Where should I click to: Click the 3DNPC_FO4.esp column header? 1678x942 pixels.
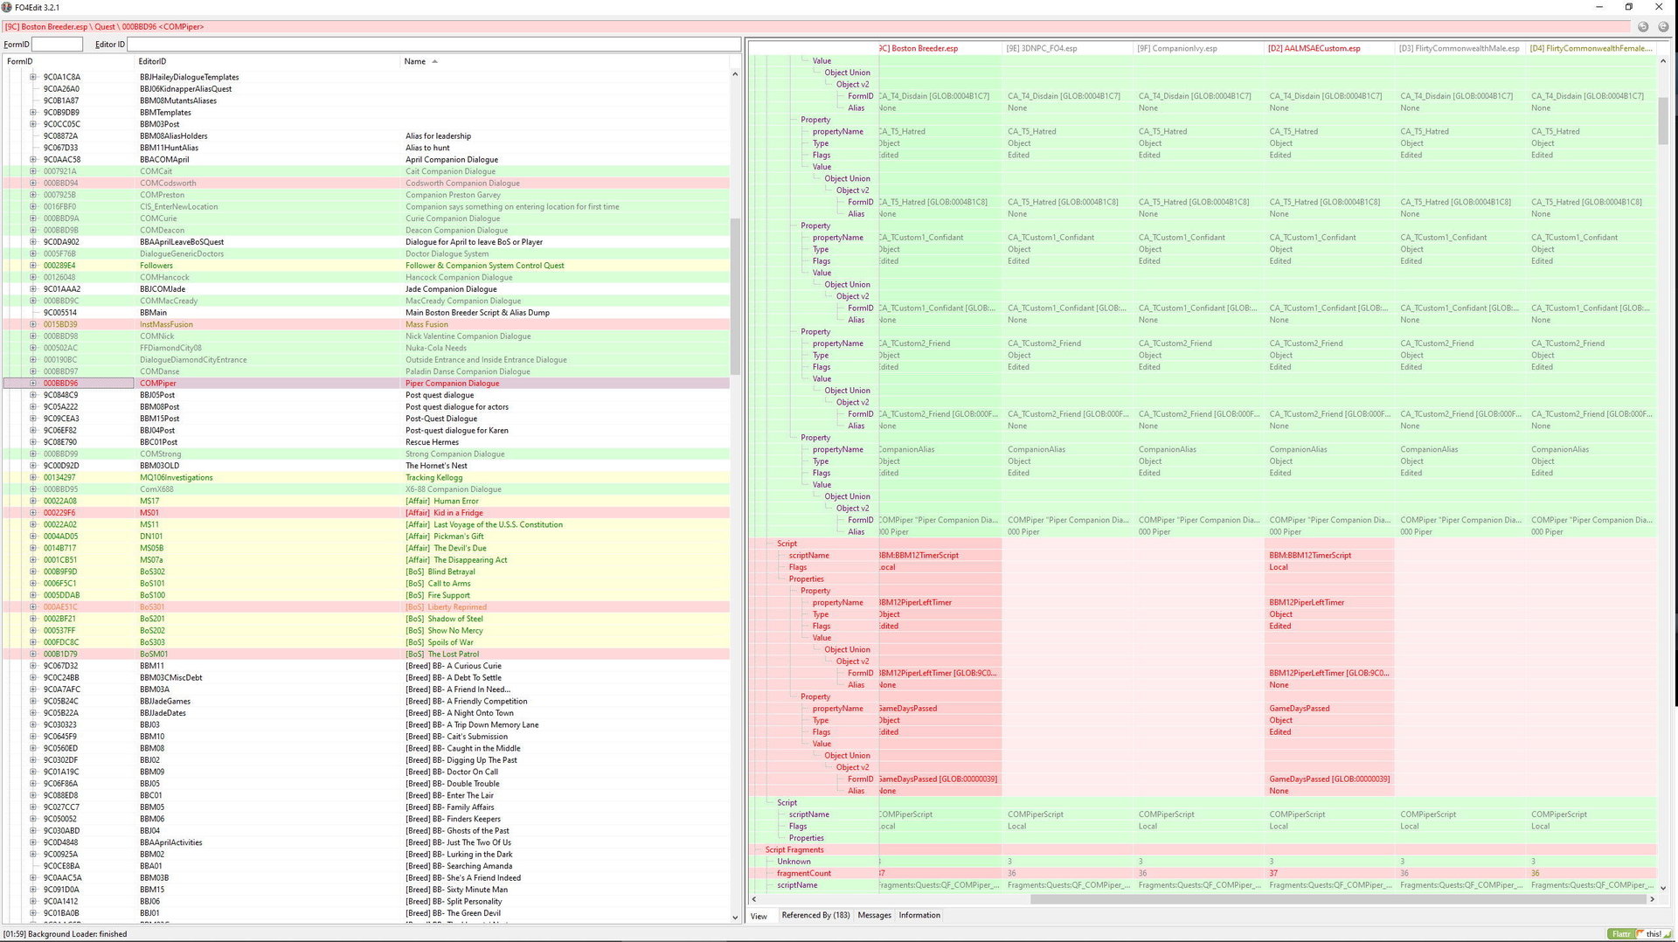coord(1067,48)
